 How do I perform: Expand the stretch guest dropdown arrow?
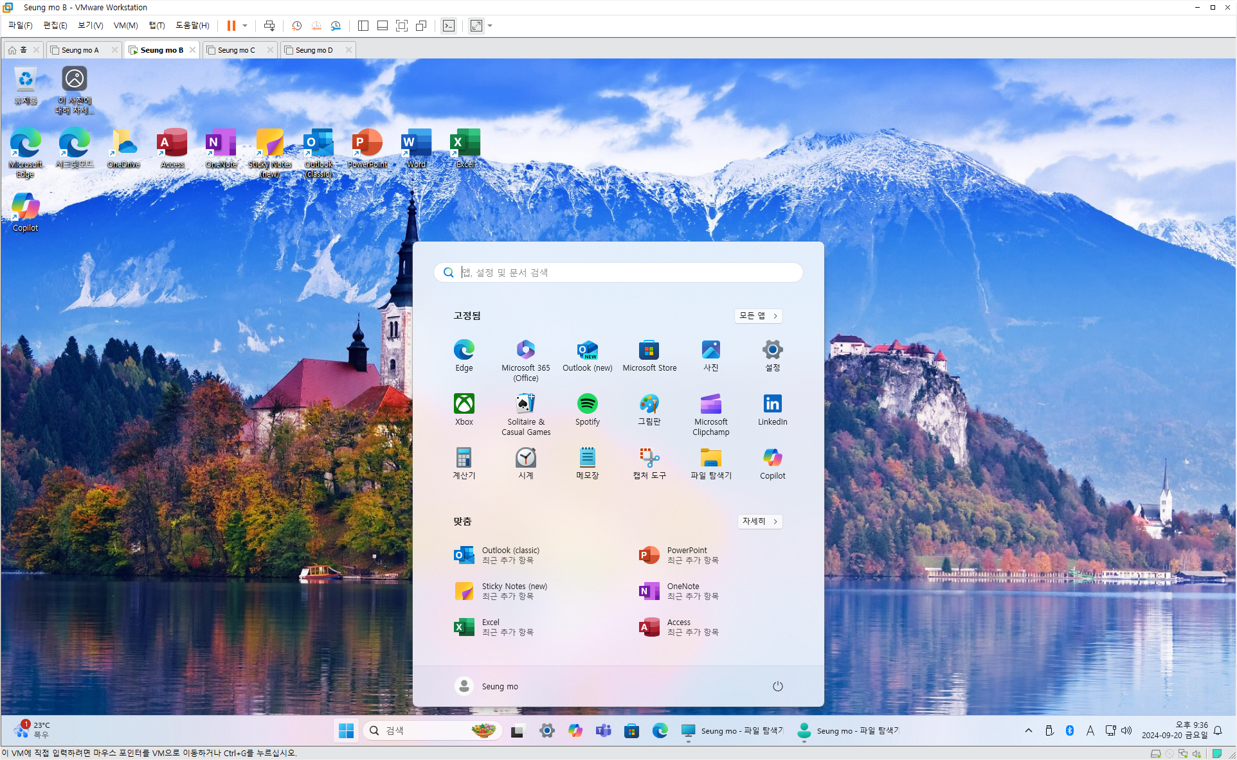point(490,26)
